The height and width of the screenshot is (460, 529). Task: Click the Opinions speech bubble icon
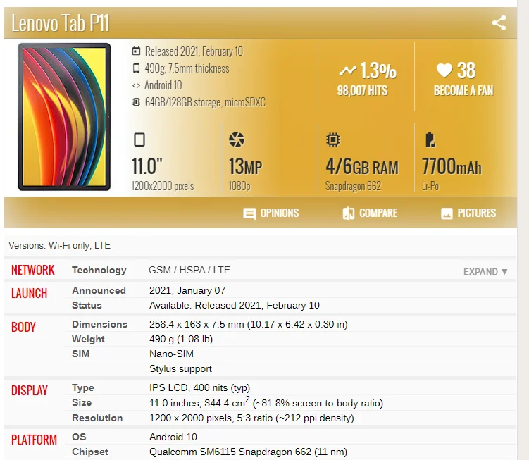point(249,213)
